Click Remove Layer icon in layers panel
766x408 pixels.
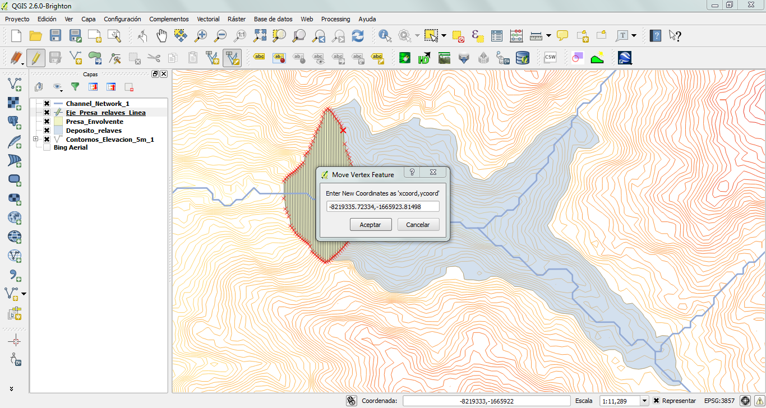pyautogui.click(x=129, y=86)
